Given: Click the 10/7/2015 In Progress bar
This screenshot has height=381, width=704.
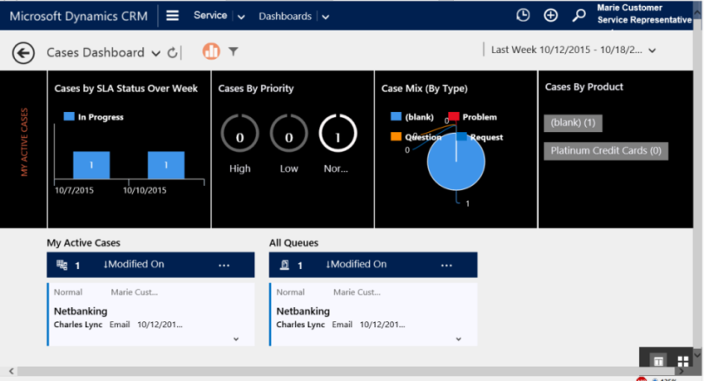Looking at the screenshot, I should [x=91, y=165].
